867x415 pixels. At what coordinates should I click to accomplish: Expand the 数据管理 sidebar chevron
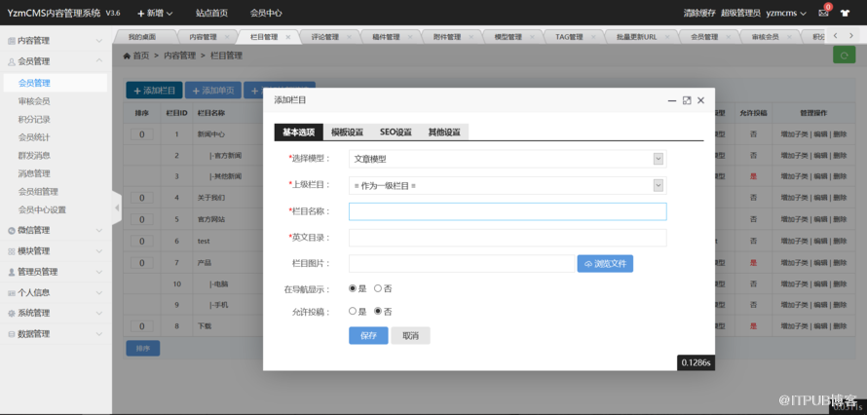[99, 334]
